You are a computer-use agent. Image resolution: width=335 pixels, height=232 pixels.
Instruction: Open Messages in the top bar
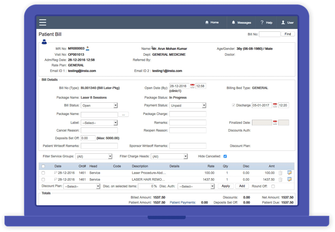tap(241, 23)
